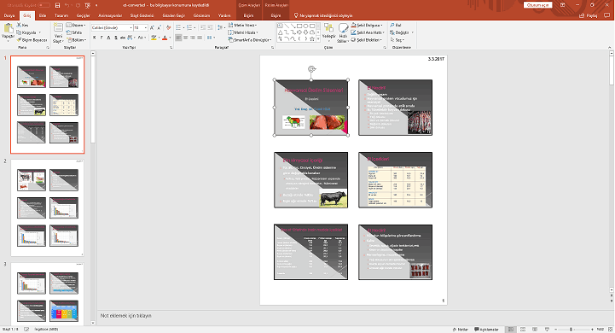The image size is (615, 333).
Task: Switch to Ekle (Insert) tab
Action: pyautogui.click(x=43, y=15)
